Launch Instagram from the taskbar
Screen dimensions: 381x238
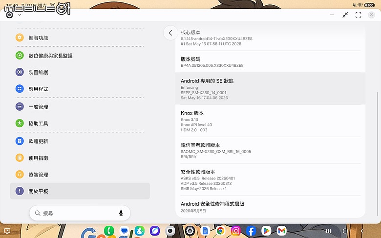[x=236, y=231]
